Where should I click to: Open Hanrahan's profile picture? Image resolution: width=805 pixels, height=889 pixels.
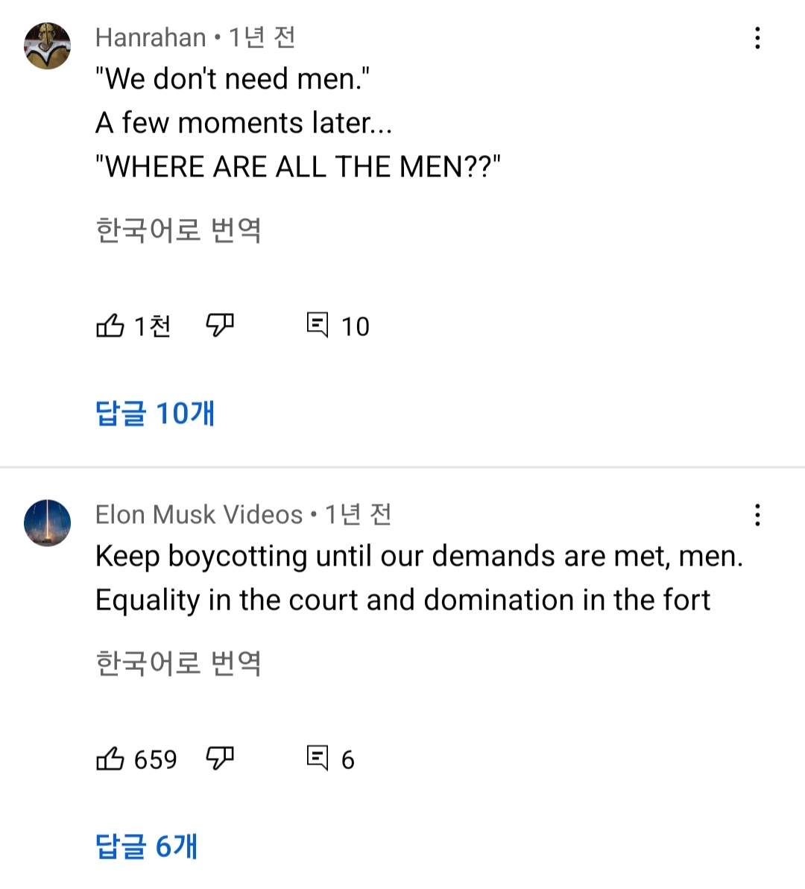[48, 46]
